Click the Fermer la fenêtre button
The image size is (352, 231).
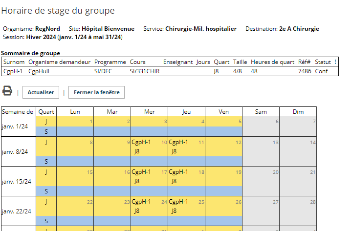pos(96,92)
